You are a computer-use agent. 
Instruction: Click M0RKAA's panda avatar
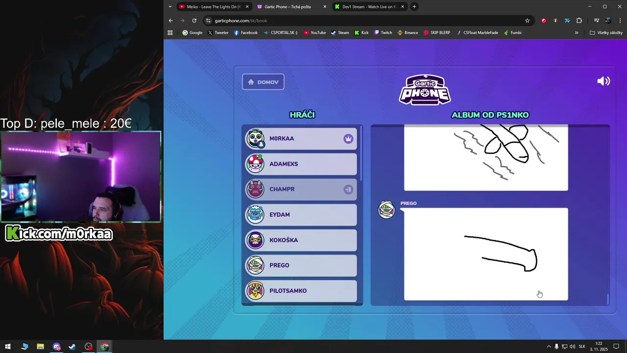255,139
